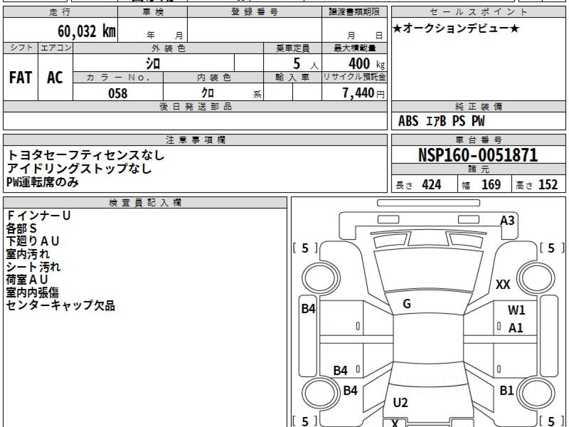This screenshot has width=569, height=427.
Task: Click the width value 169
Action: (x=491, y=185)
